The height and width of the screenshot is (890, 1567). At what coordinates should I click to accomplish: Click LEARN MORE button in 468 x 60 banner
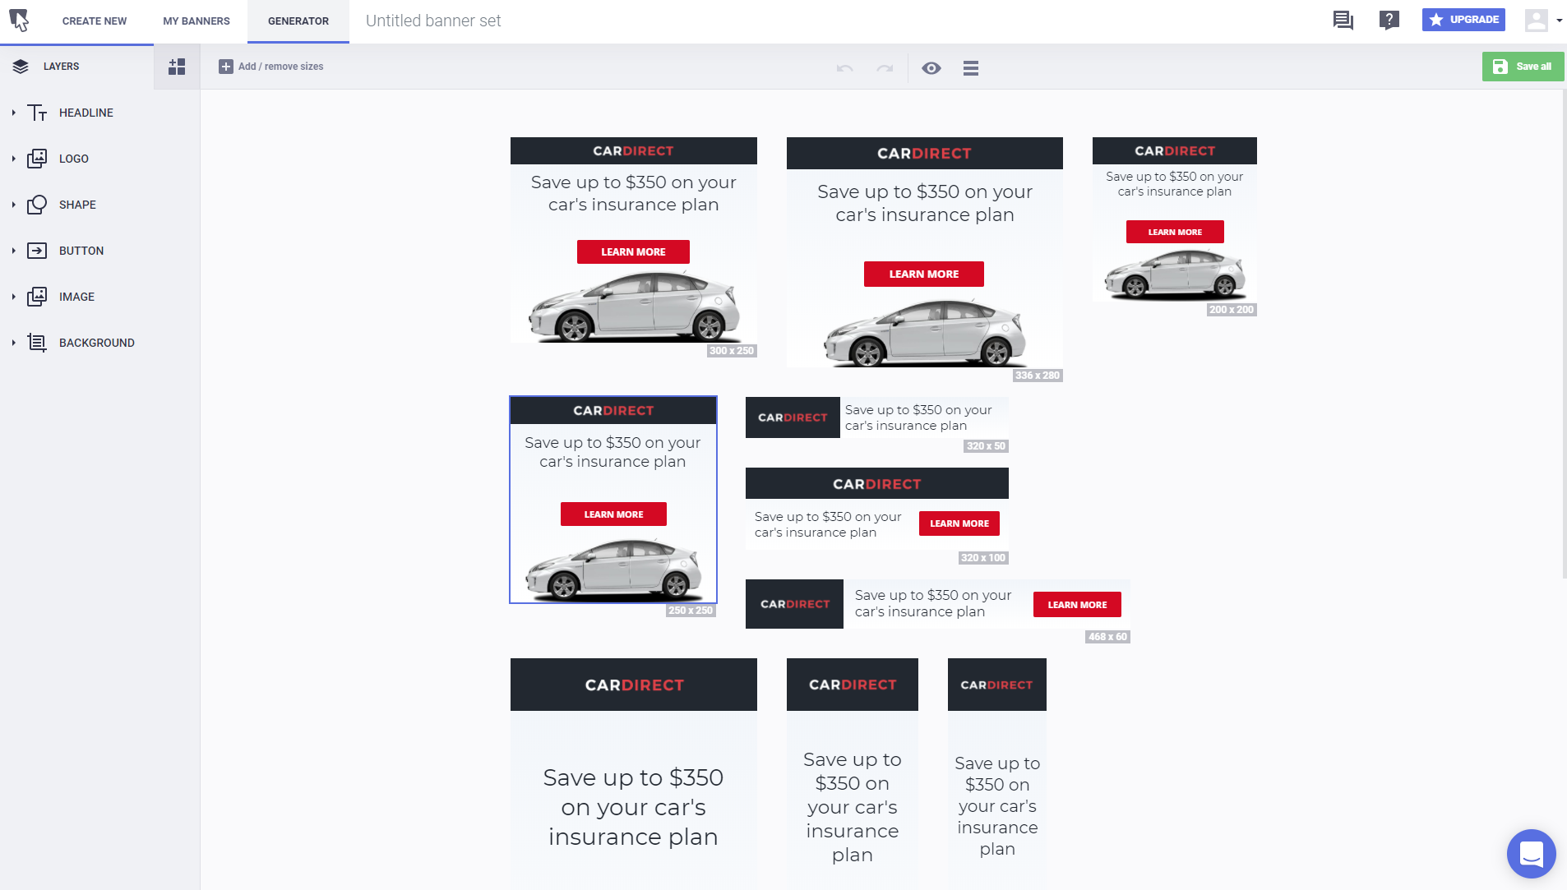[x=1077, y=605]
